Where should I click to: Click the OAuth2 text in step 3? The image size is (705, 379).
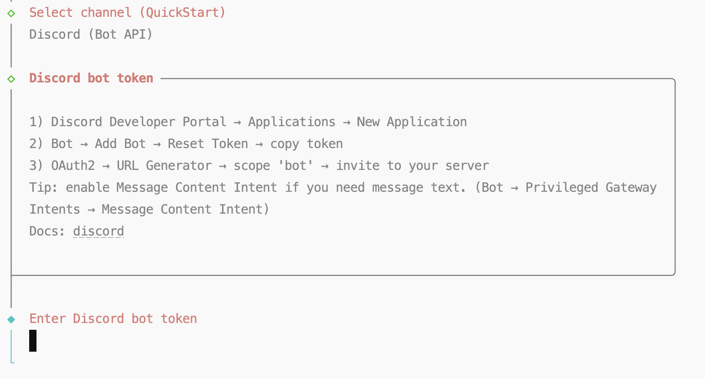point(73,166)
